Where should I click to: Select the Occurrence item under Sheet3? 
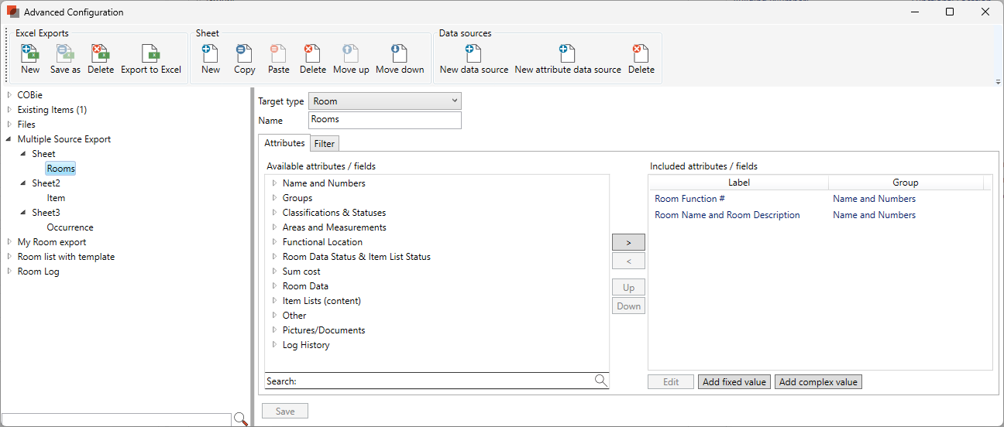pos(70,227)
